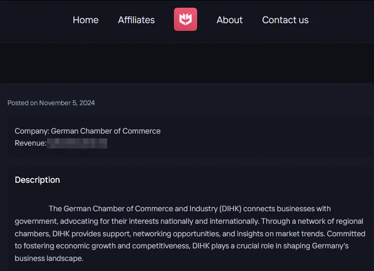Click 'Germany's' in the description text

click(331, 246)
